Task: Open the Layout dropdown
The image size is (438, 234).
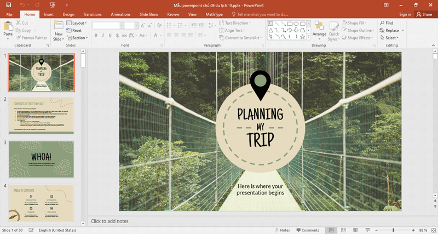Action: [77, 23]
